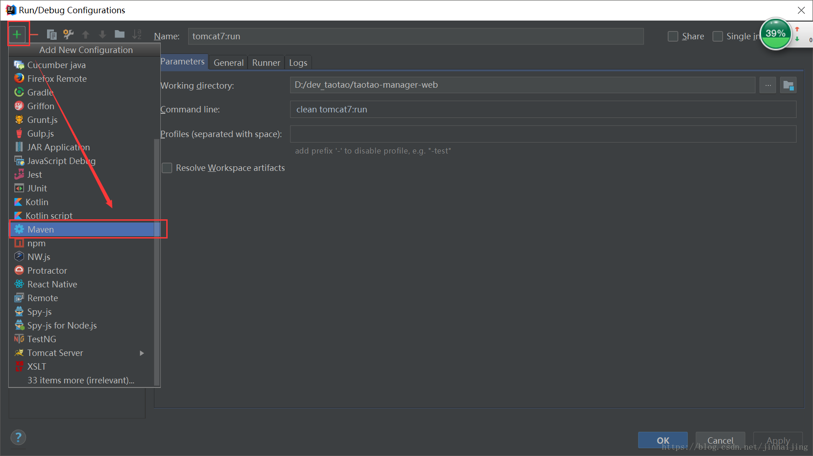
Task: Click the Sort Configurations icon
Action: 137,34
